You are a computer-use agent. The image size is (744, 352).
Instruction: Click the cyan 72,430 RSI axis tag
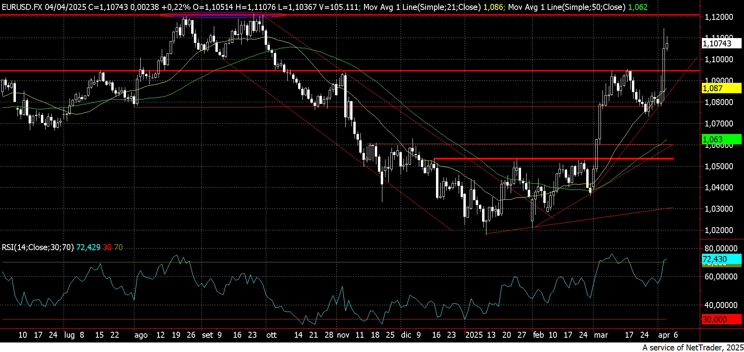(x=721, y=259)
